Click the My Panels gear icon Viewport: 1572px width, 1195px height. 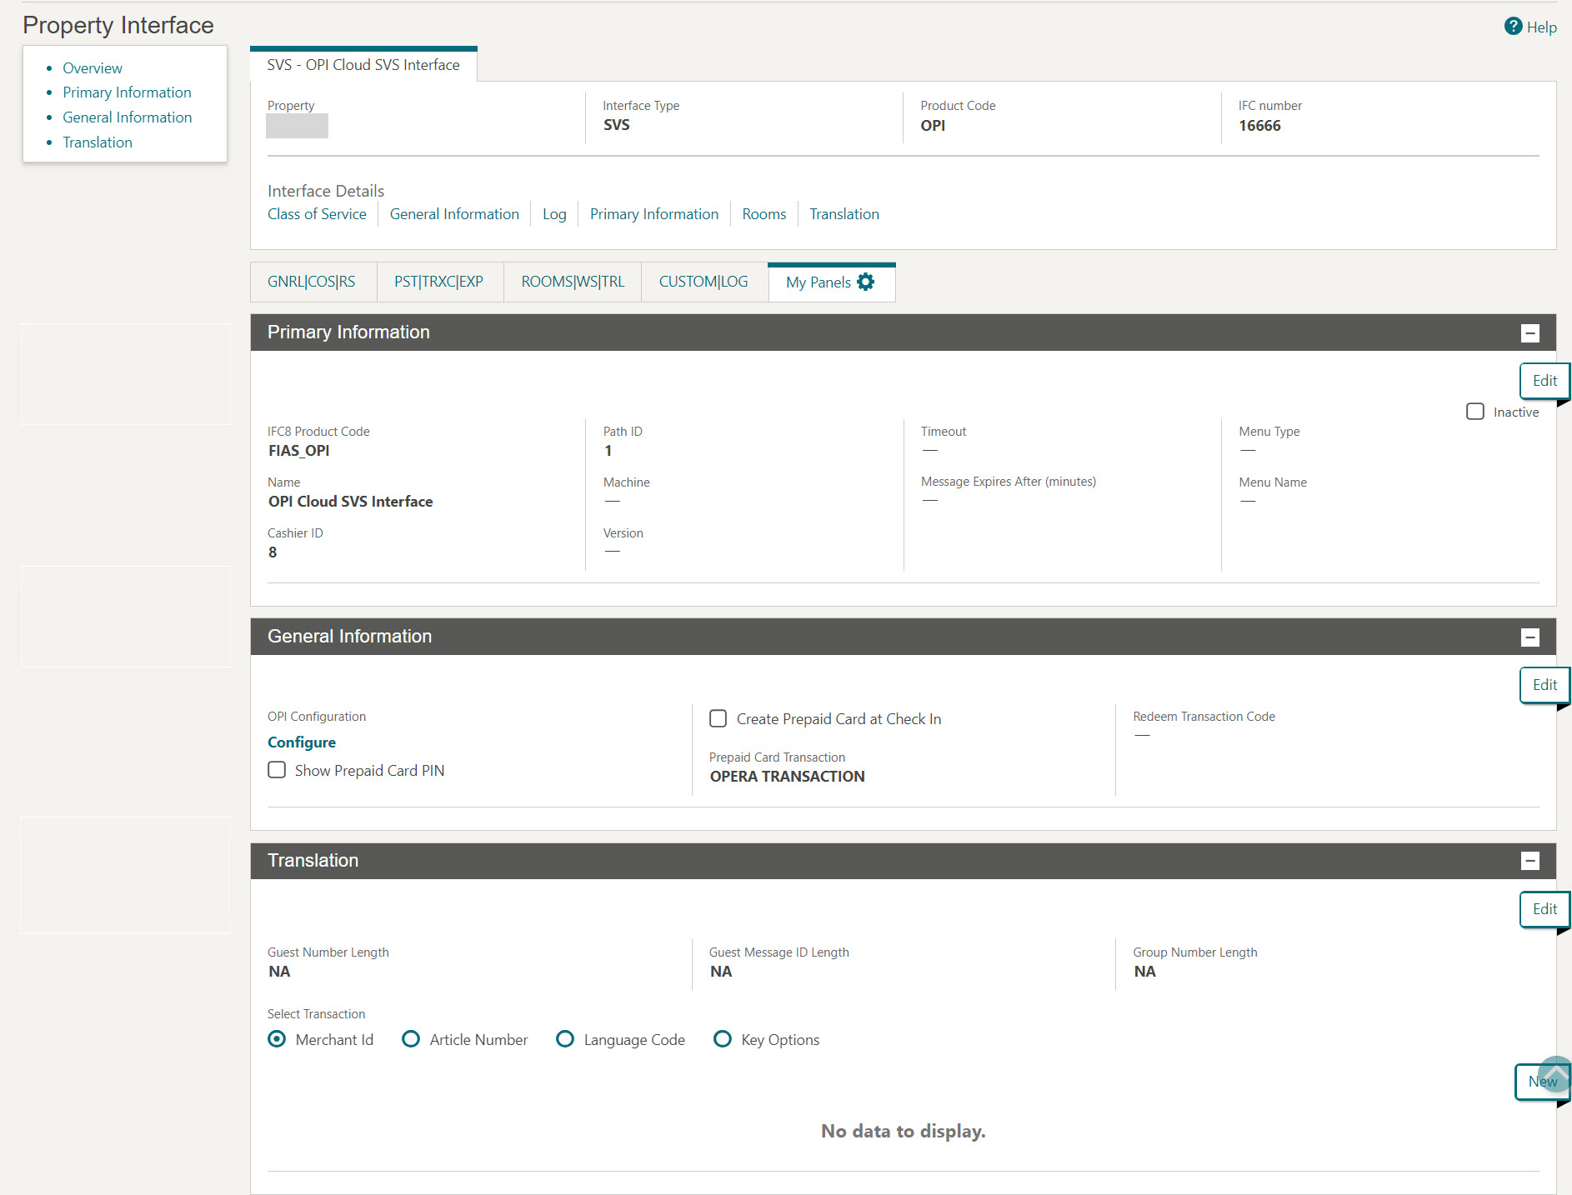click(866, 282)
